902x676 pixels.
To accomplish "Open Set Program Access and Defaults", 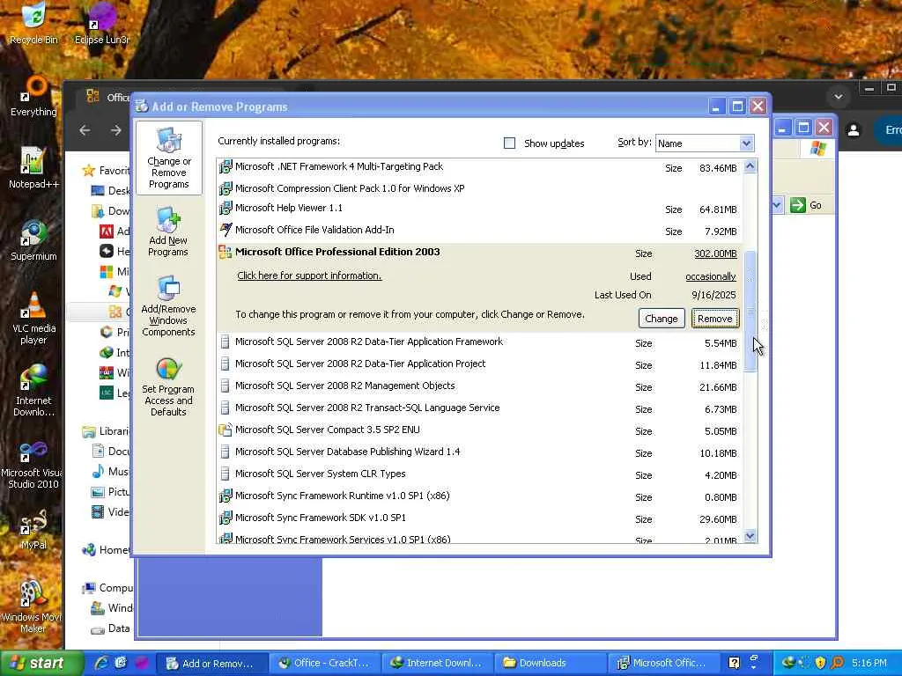I will pyautogui.click(x=168, y=386).
